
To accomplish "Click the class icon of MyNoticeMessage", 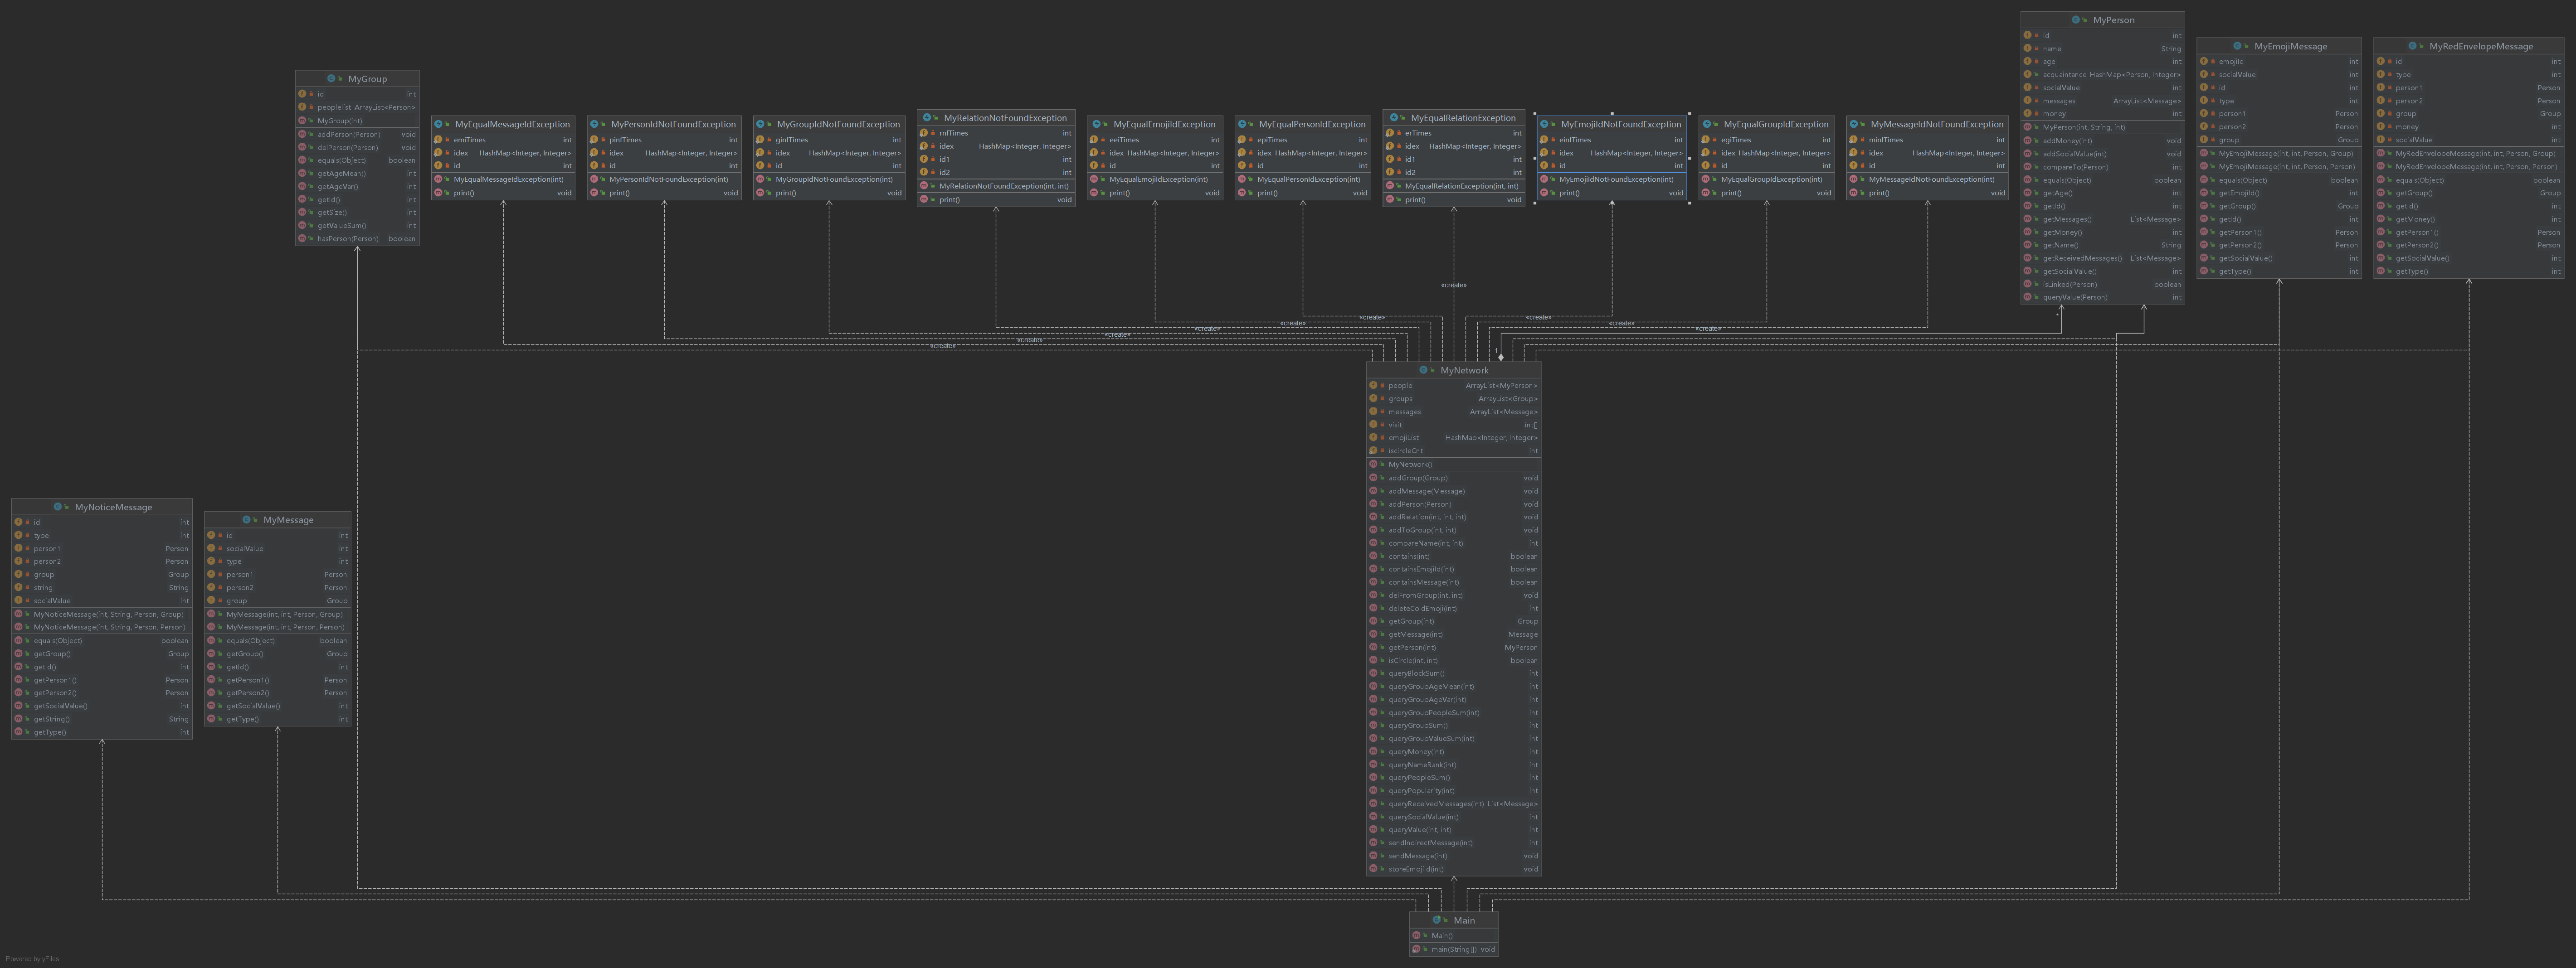I will coord(57,507).
